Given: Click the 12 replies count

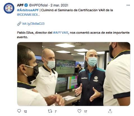Looking at the screenshot, I should click(25, 112).
